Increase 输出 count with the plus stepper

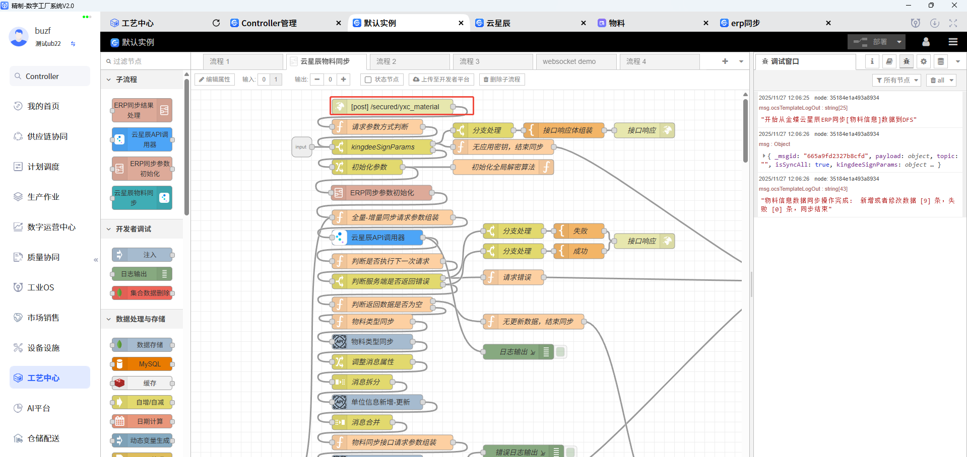(x=343, y=79)
